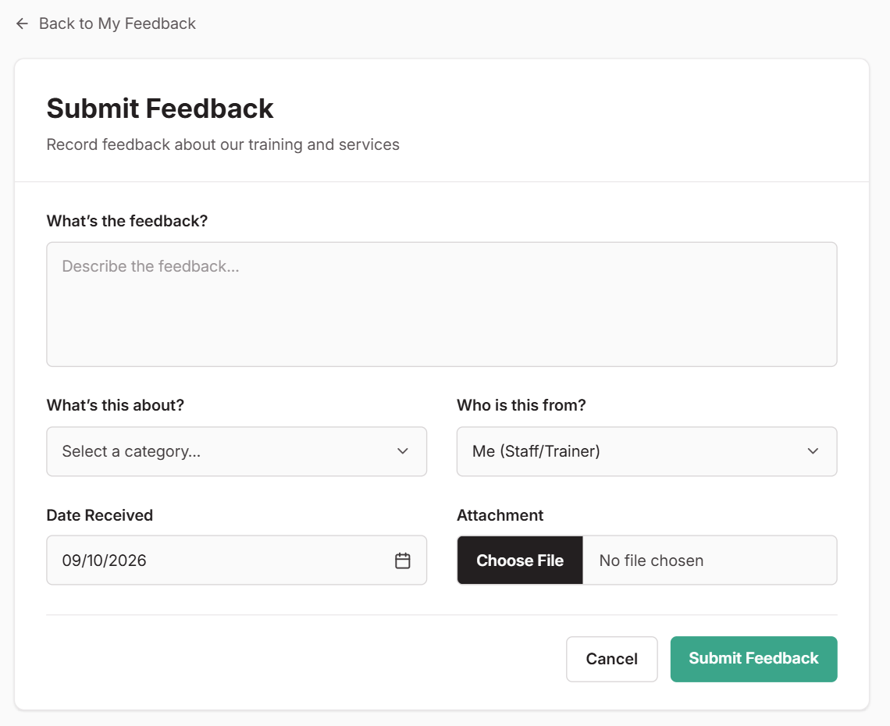The image size is (890, 726).
Task: Click the green Submit Feedback button
Action: (x=754, y=659)
